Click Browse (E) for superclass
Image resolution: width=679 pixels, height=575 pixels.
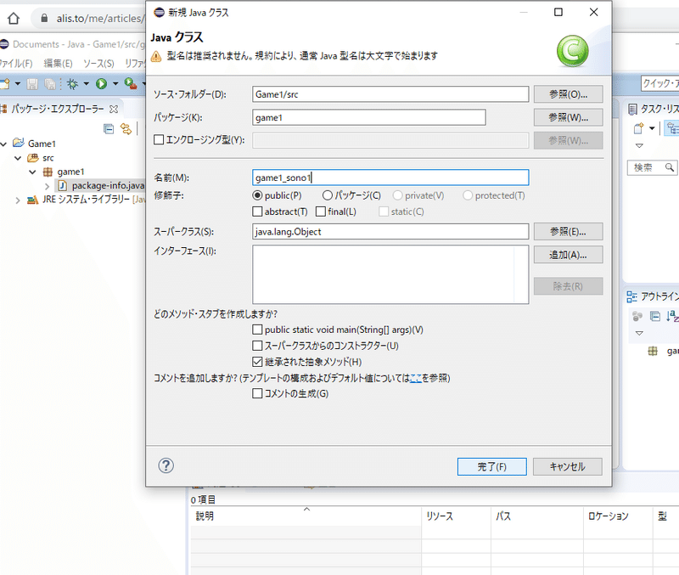pyautogui.click(x=568, y=231)
